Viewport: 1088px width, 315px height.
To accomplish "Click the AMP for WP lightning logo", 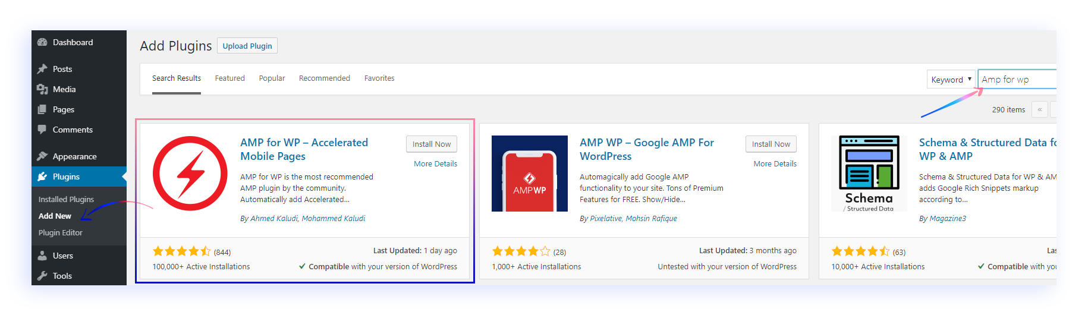I will [190, 174].
